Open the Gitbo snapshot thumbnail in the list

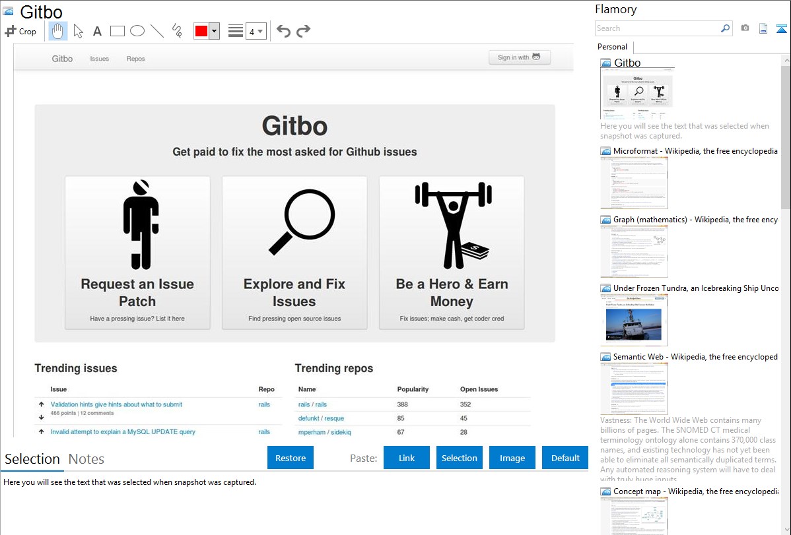point(637,94)
